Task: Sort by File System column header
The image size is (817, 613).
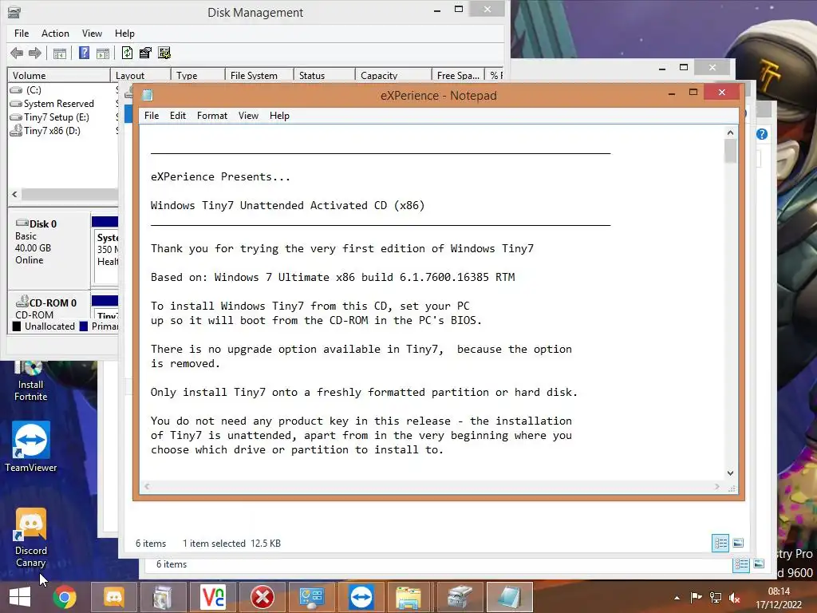Action: pyautogui.click(x=259, y=76)
